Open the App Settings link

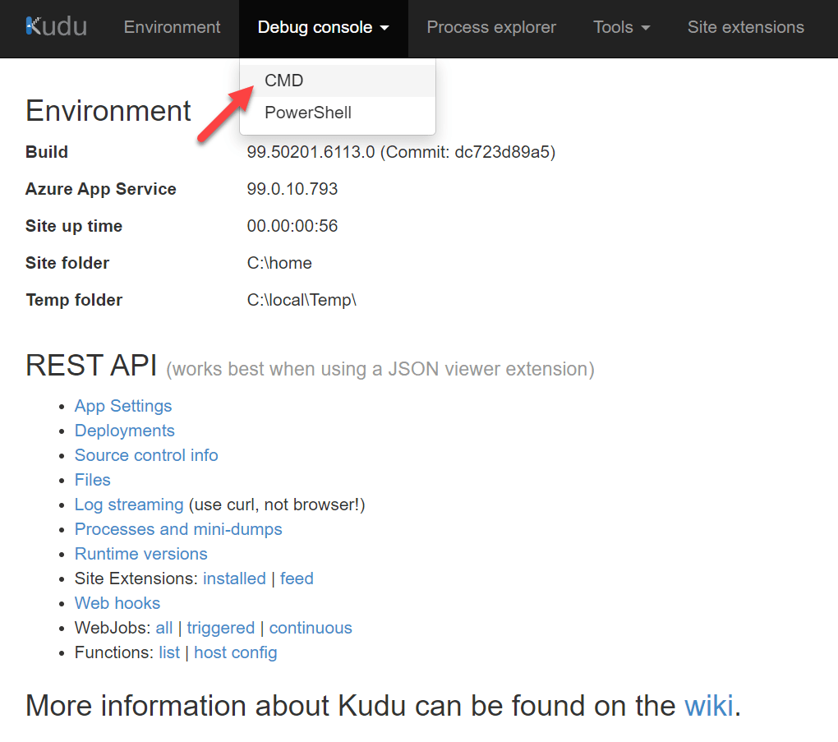point(123,406)
